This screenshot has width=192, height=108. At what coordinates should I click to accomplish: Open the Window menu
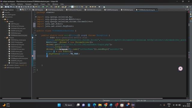[x=55, y=4]
